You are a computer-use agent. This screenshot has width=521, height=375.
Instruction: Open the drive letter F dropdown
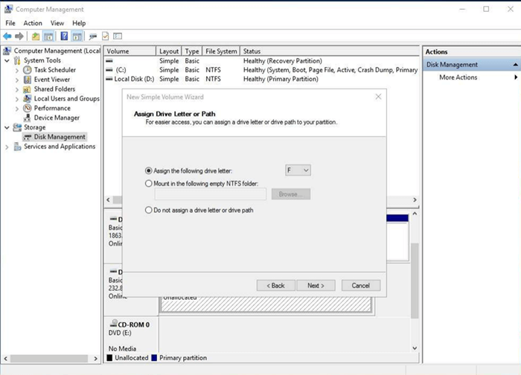298,170
